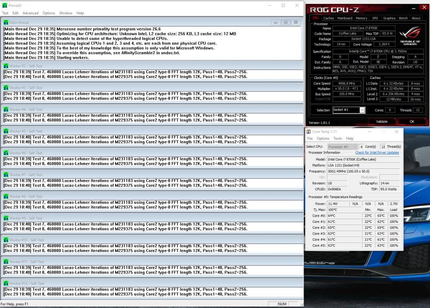430x308 pixels.
Task: Click the Core Speed 4998.8 MHz field
Action: 346,84
